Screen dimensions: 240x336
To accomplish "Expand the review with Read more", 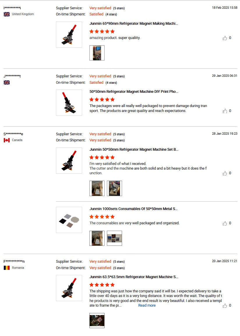I will [147, 305].
